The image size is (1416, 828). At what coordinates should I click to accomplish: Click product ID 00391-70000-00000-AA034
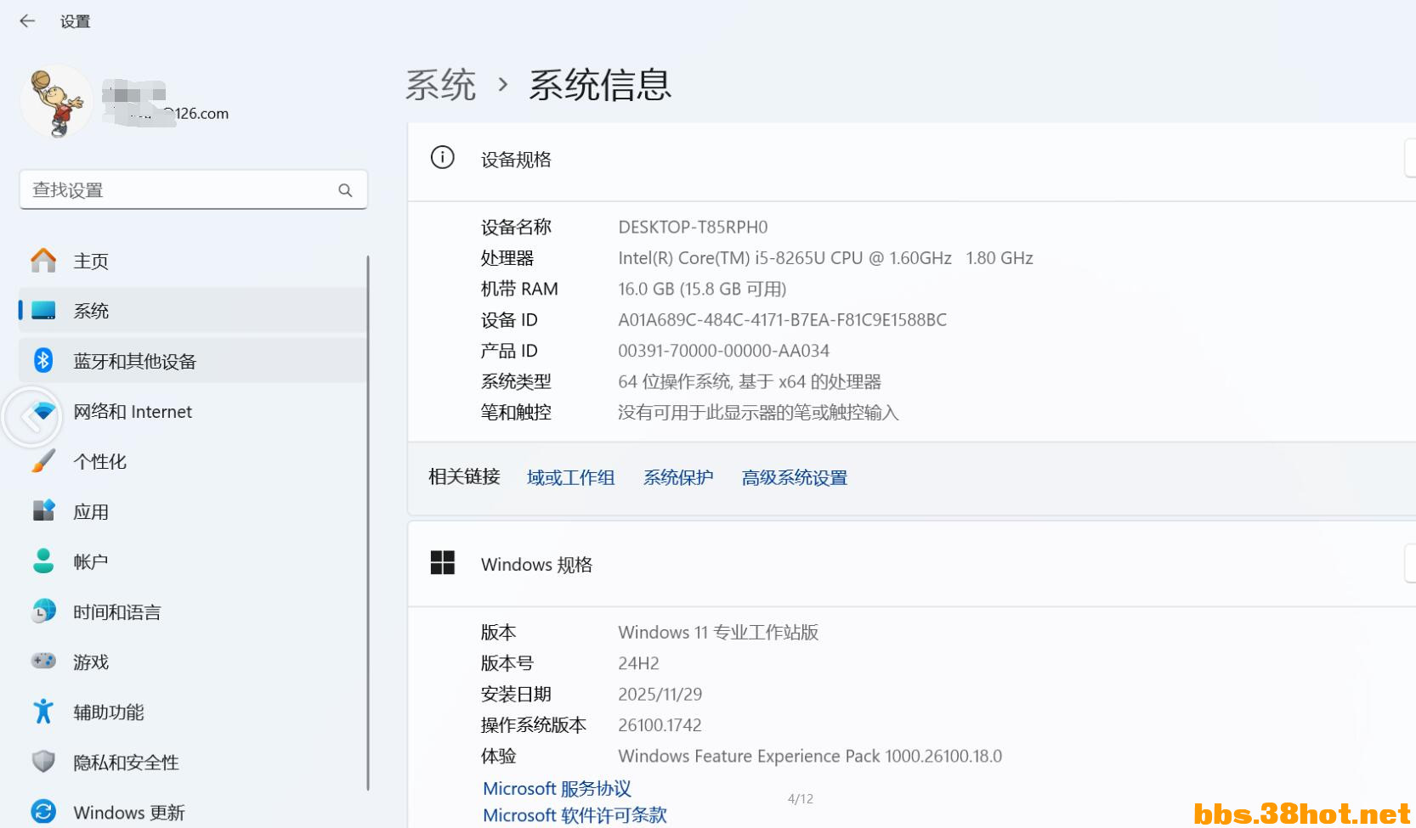pos(723,351)
